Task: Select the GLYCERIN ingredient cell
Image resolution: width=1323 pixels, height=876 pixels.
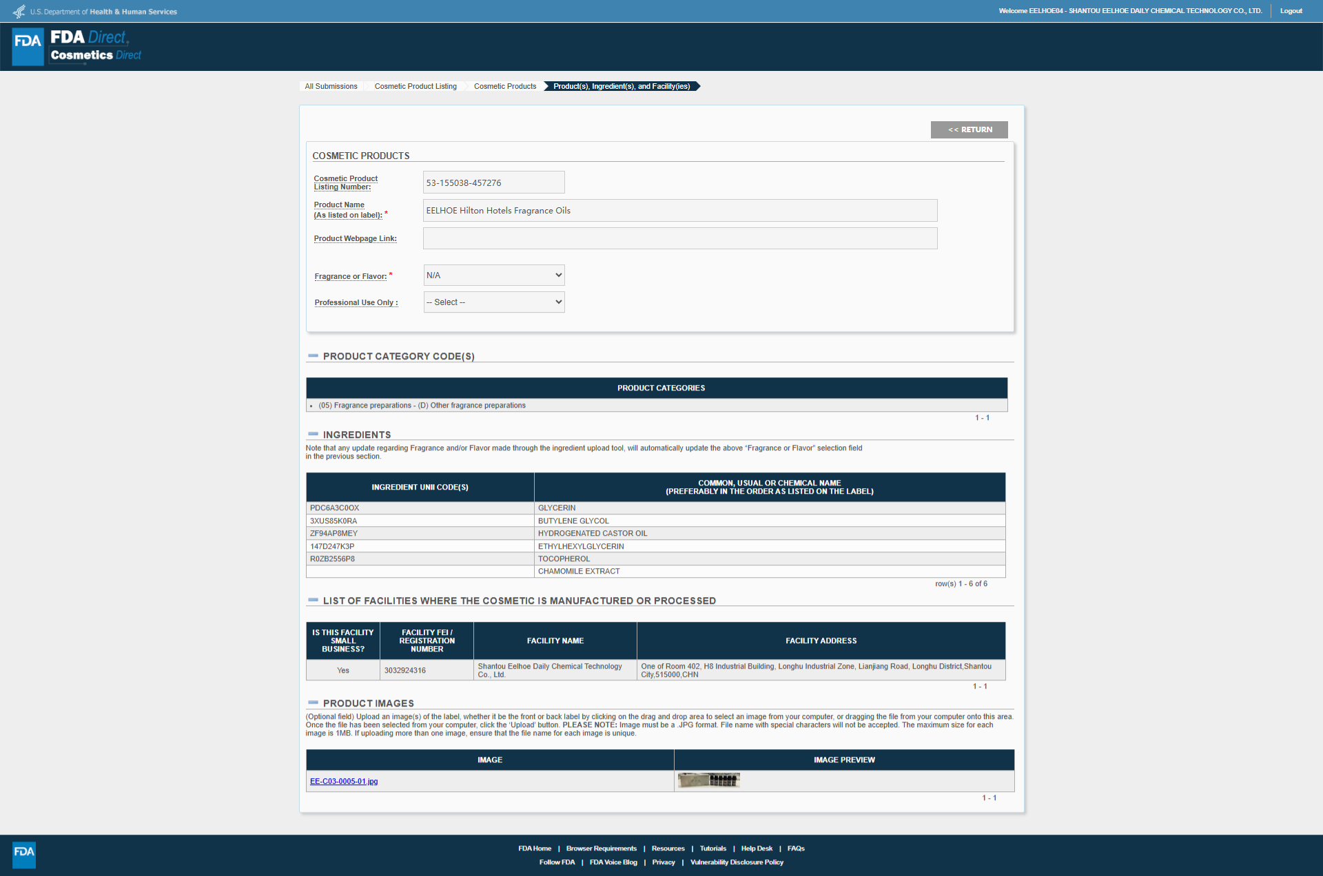Action: (770, 508)
